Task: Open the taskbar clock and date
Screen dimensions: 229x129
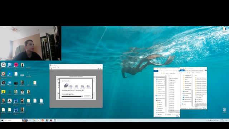Action: (222, 120)
